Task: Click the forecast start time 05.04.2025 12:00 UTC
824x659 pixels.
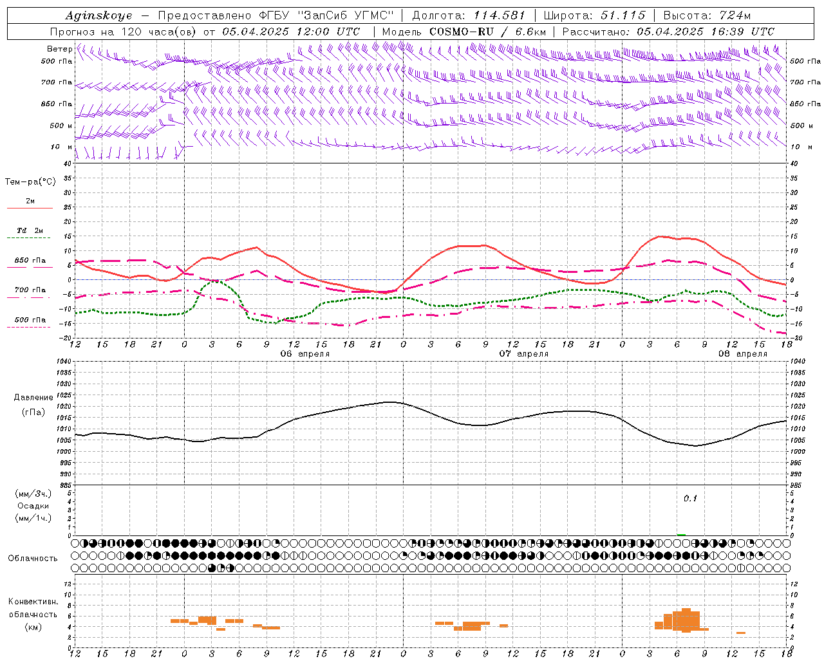Action: point(291,32)
